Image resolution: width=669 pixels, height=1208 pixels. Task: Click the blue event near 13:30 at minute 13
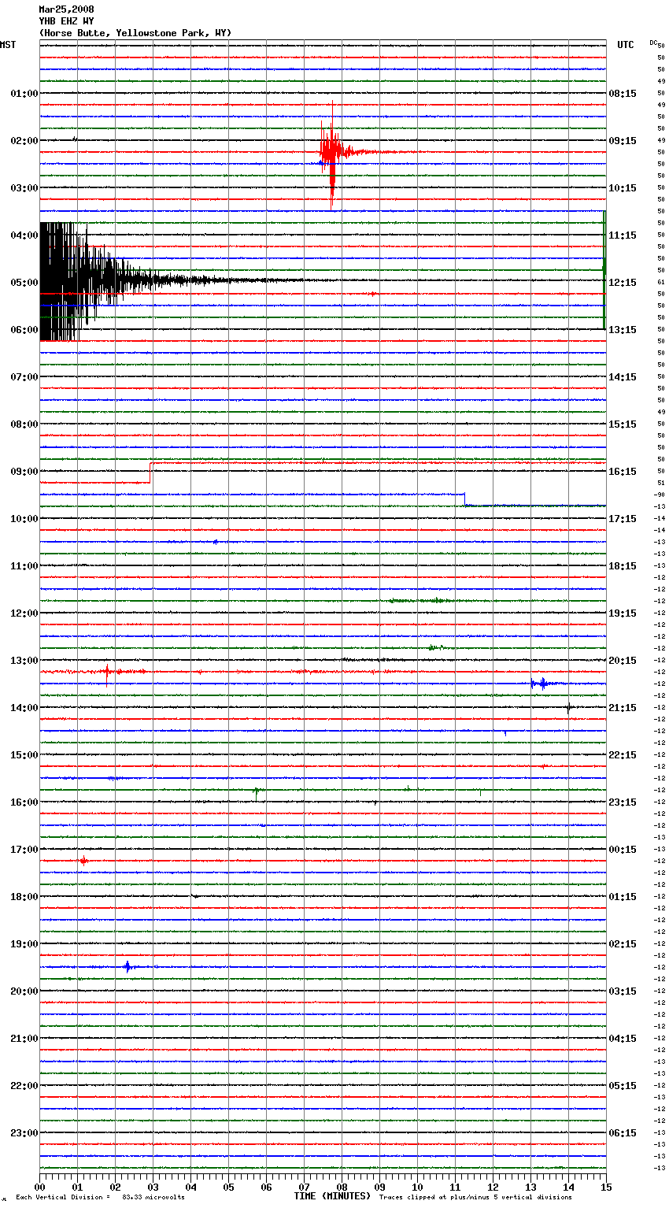point(541,684)
